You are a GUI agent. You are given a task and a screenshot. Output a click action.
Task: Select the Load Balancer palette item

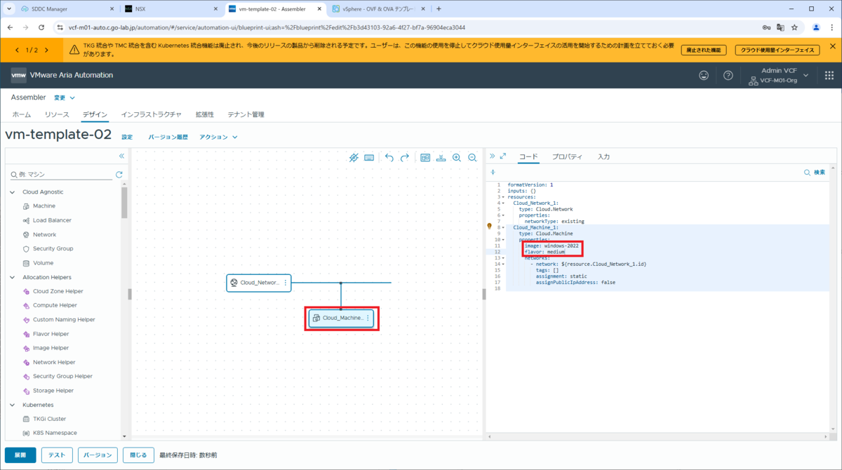(x=52, y=220)
